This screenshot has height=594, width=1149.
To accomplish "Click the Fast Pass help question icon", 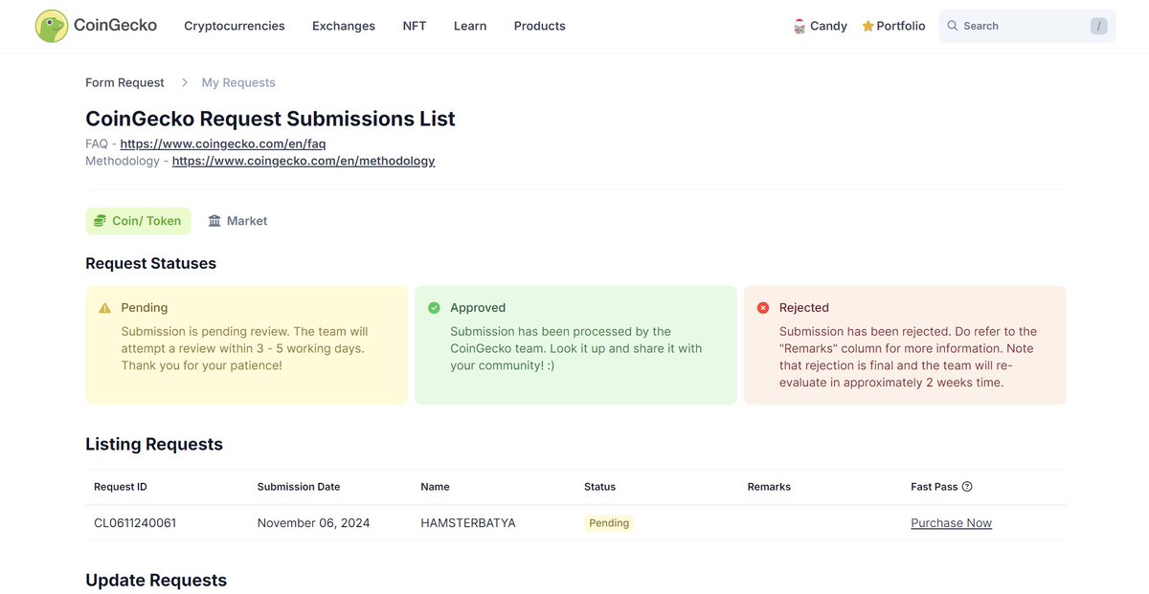I will [967, 487].
